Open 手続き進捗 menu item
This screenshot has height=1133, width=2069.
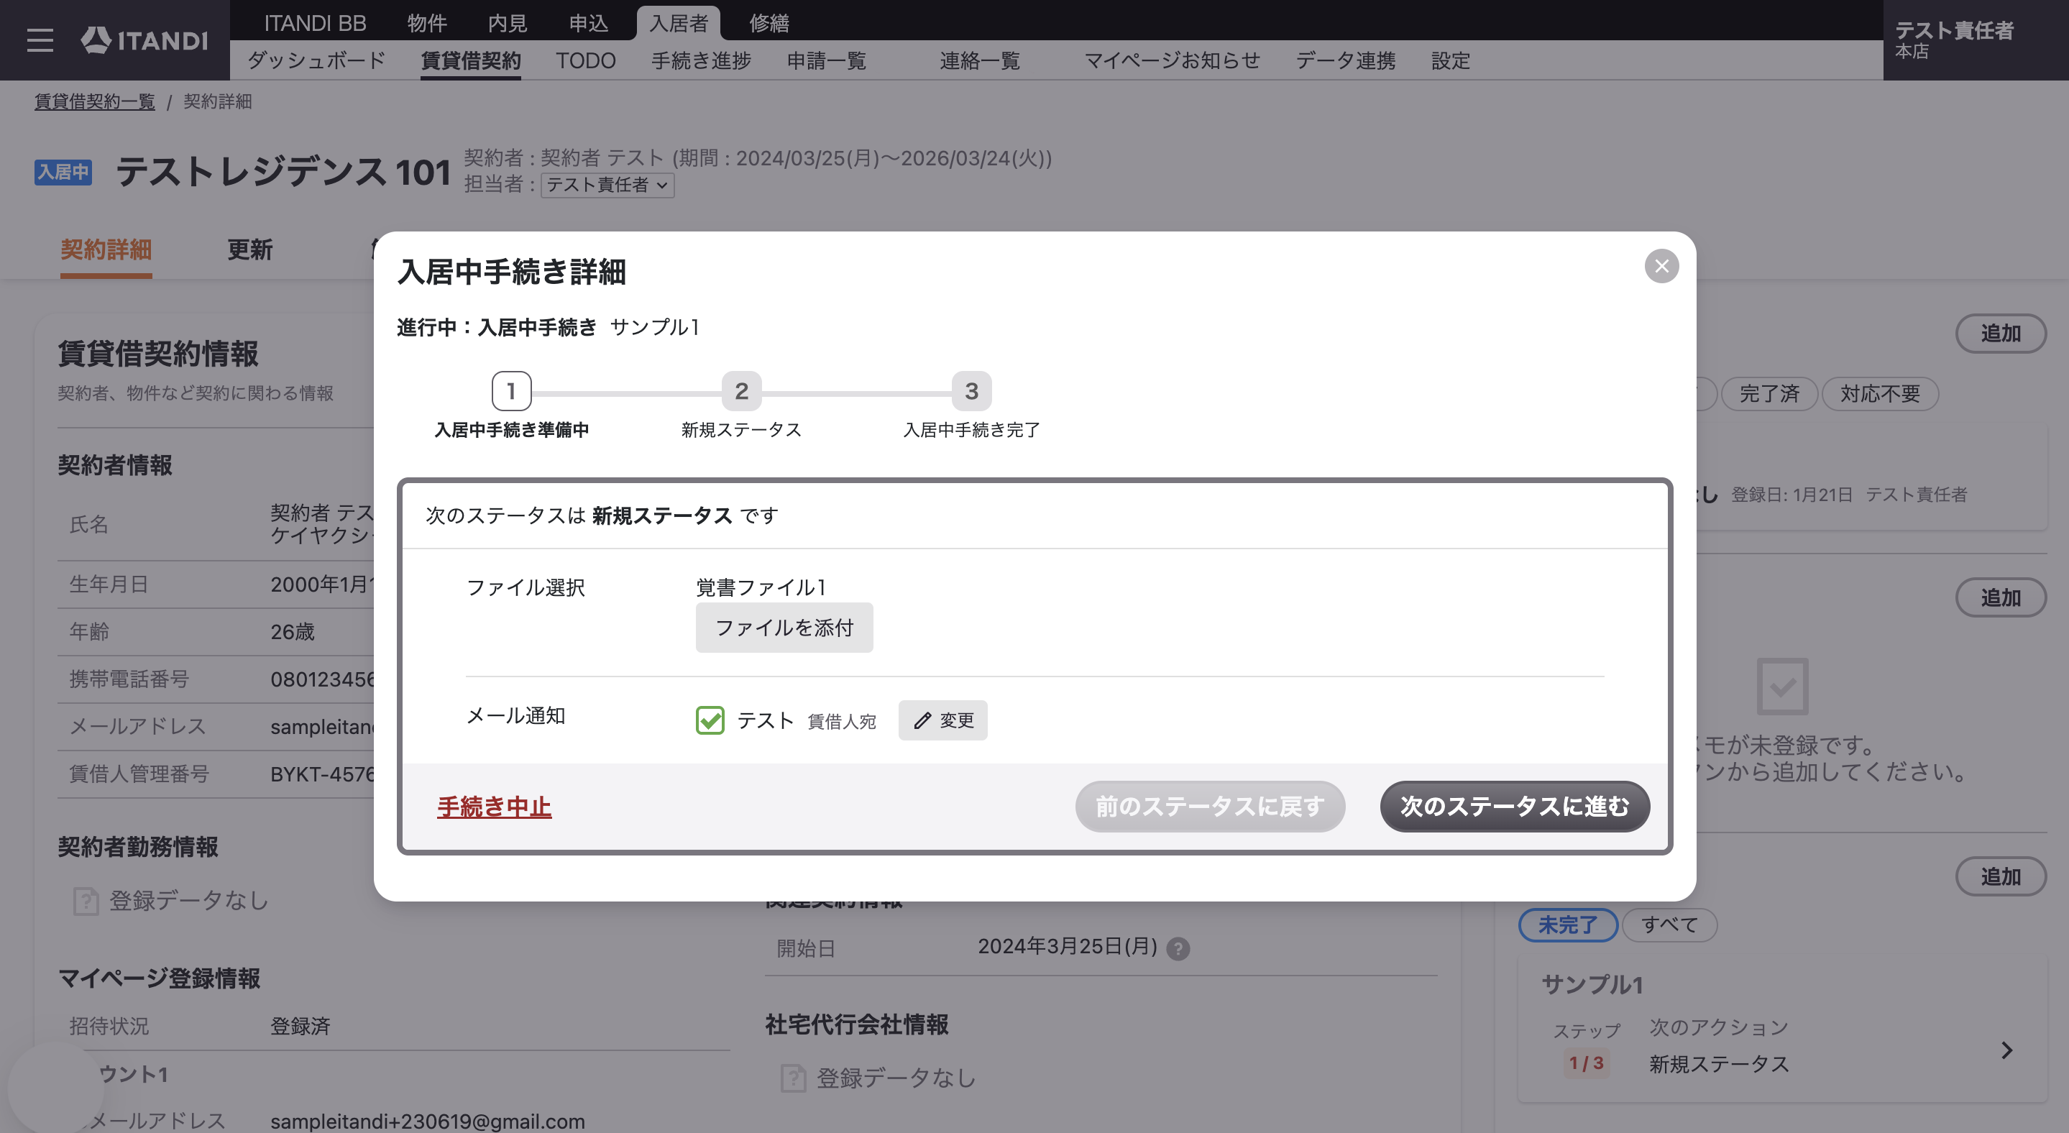pos(701,61)
